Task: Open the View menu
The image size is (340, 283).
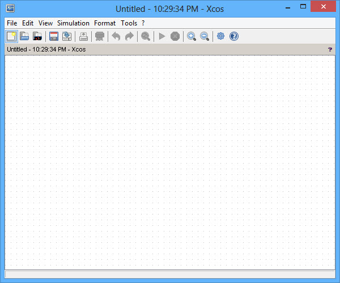Action: click(x=45, y=23)
